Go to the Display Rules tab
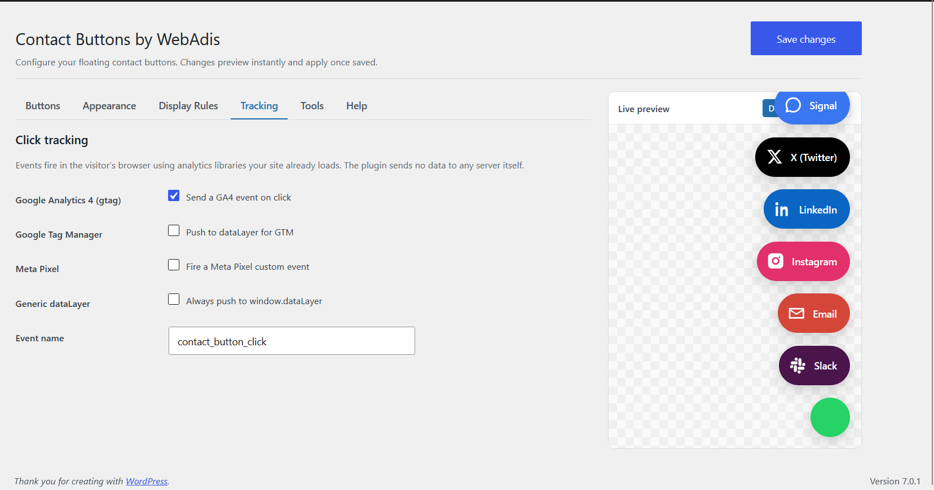 188,106
